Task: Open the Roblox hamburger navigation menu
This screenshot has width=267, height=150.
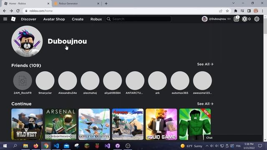Action: pos(5,19)
